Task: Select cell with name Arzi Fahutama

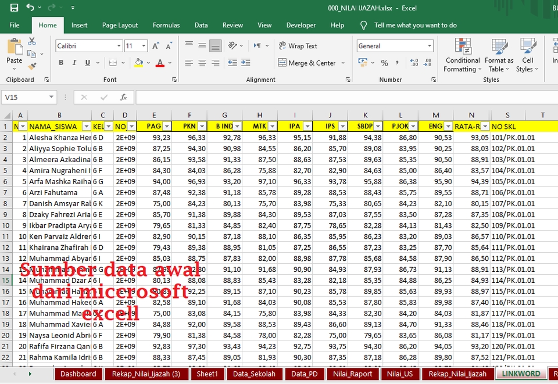Action: 60,192
